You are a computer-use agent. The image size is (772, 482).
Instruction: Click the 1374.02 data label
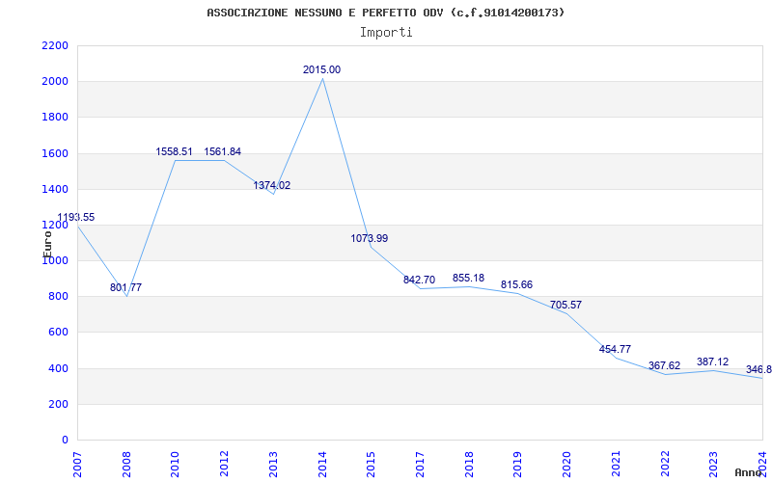(x=272, y=185)
